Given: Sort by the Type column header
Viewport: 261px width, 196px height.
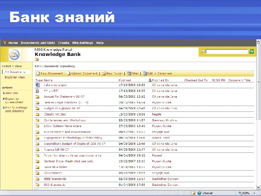Looking at the screenshot, I should tap(39, 80).
